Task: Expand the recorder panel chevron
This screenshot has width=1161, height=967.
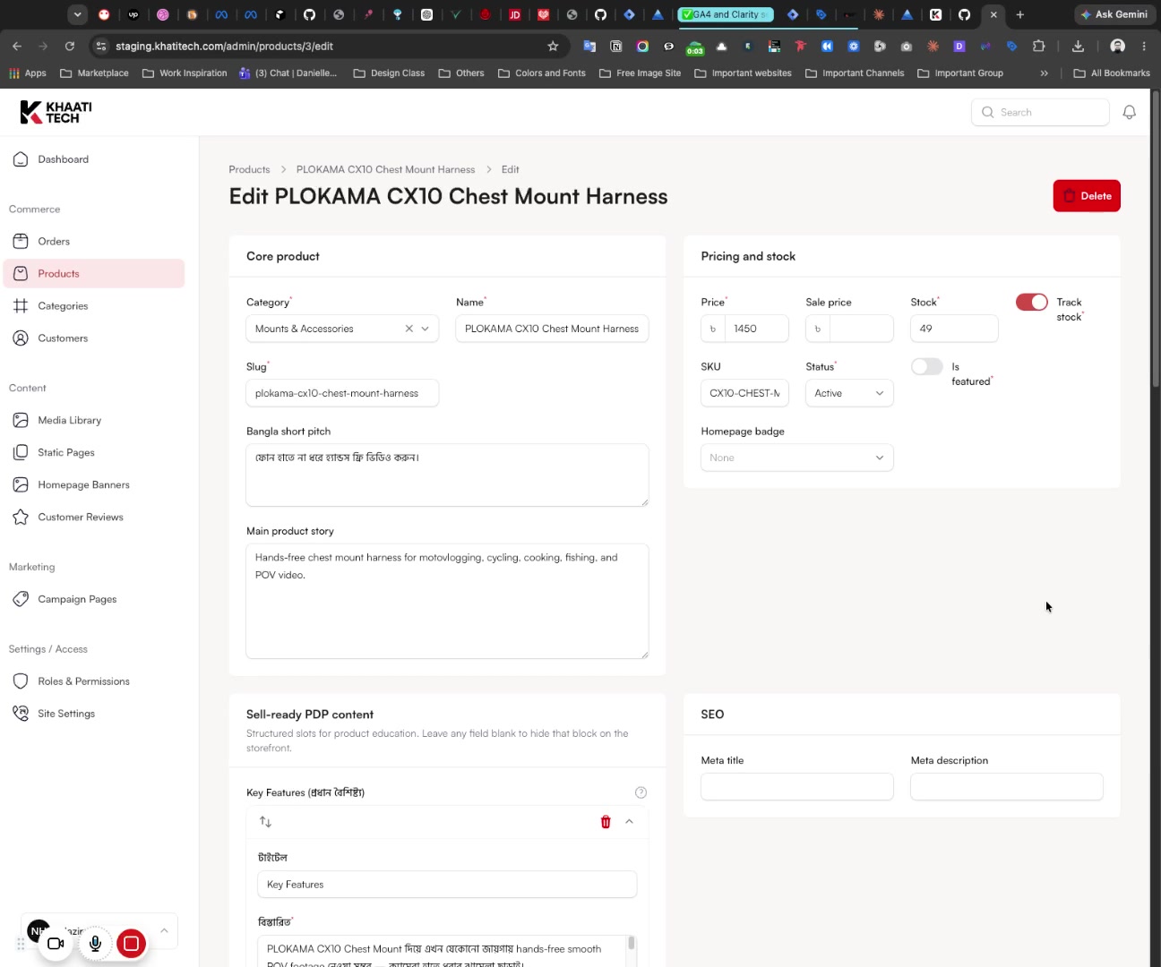Action: (164, 931)
